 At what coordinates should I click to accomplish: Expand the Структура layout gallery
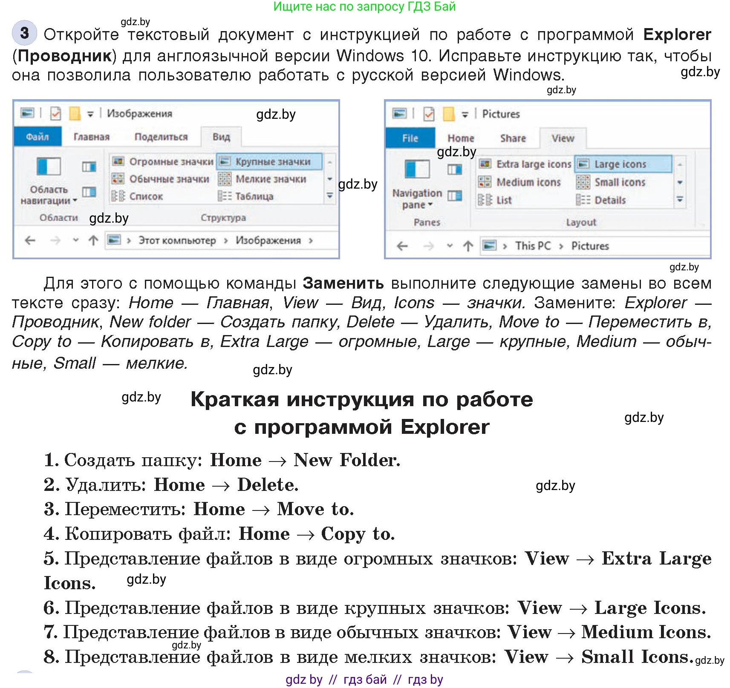[329, 196]
